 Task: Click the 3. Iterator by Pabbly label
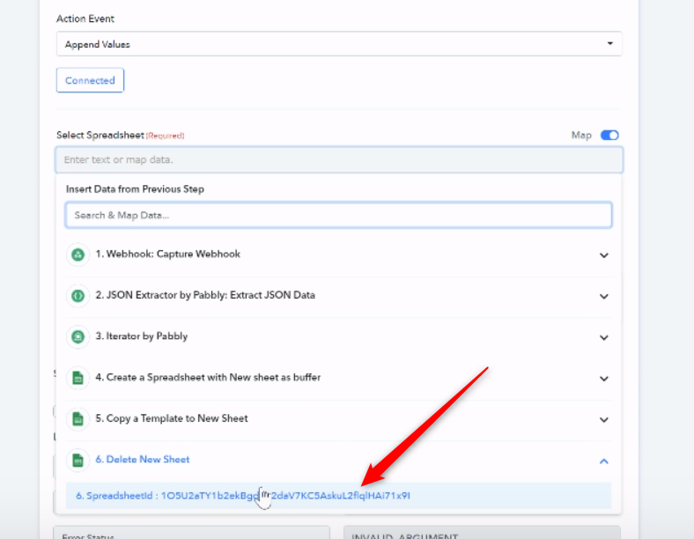(141, 336)
